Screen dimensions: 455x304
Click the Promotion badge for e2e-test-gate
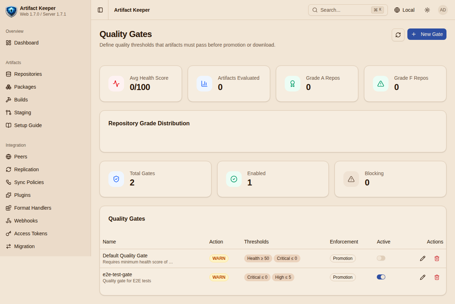coord(343,277)
